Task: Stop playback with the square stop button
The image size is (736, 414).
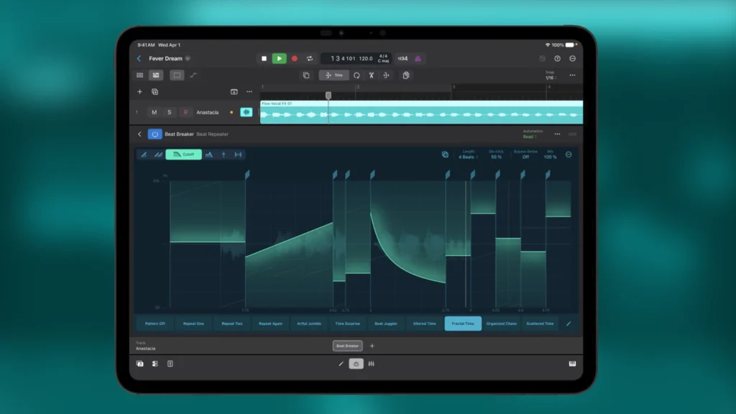Action: point(264,59)
